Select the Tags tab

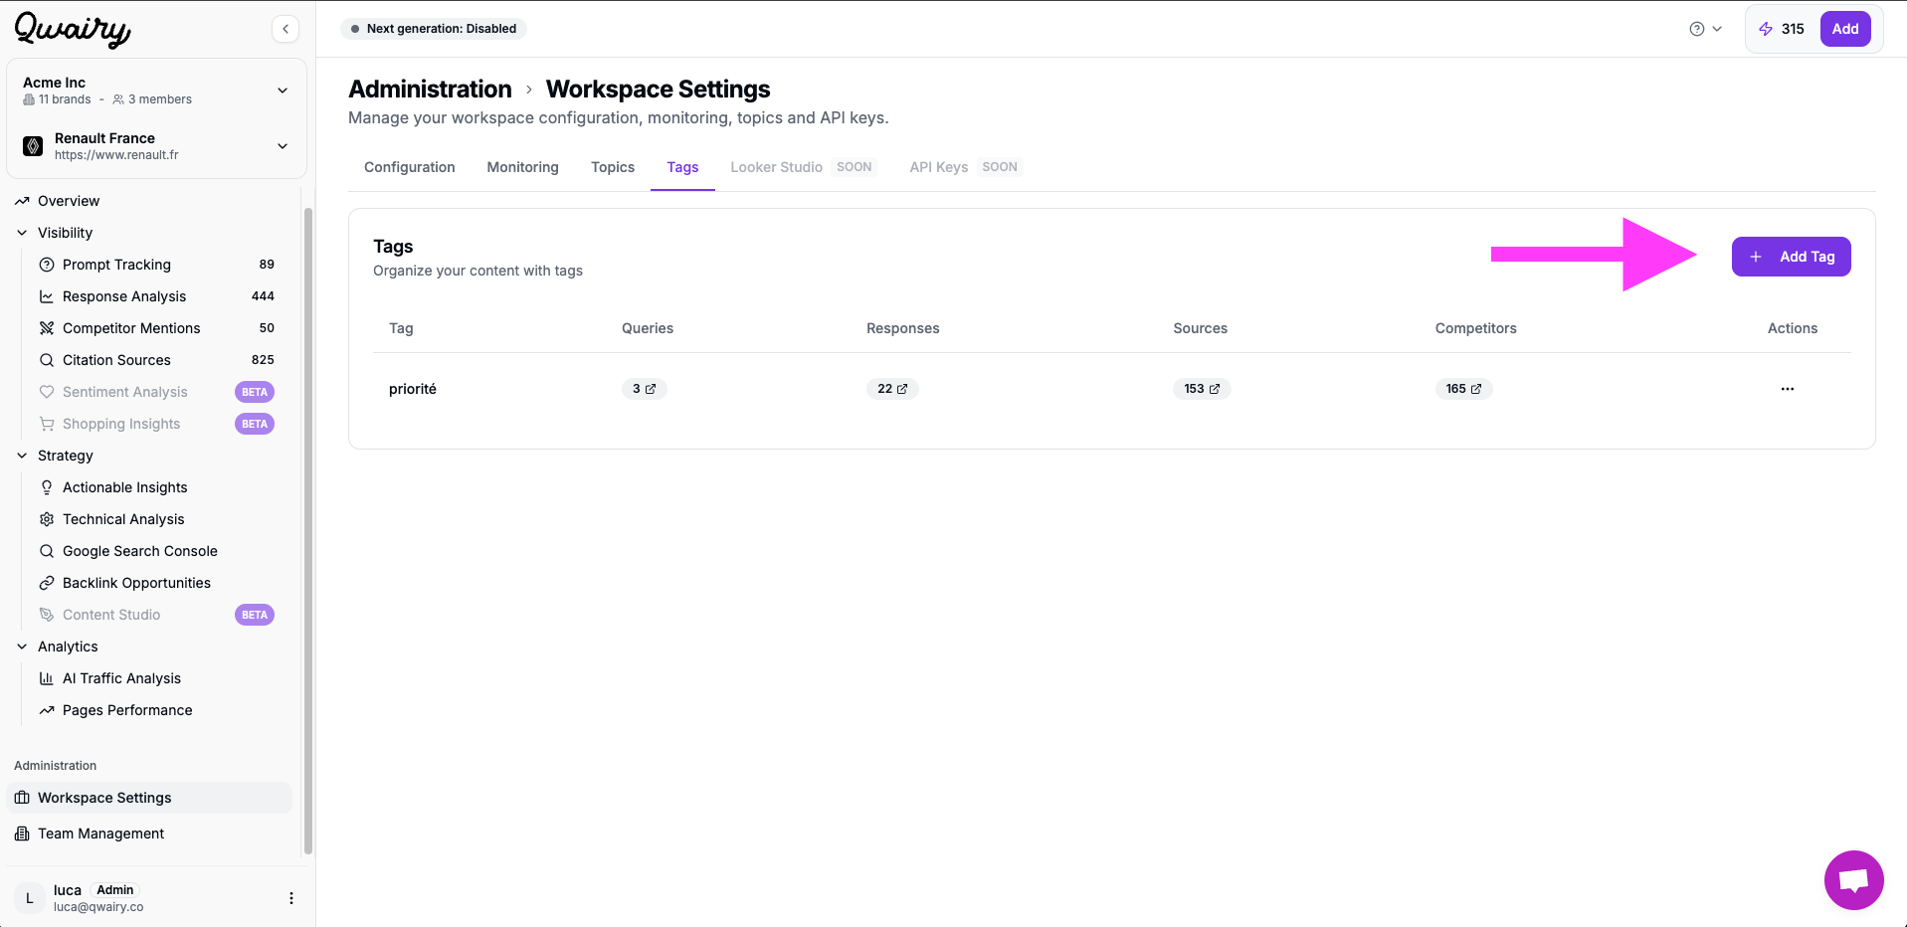click(682, 167)
